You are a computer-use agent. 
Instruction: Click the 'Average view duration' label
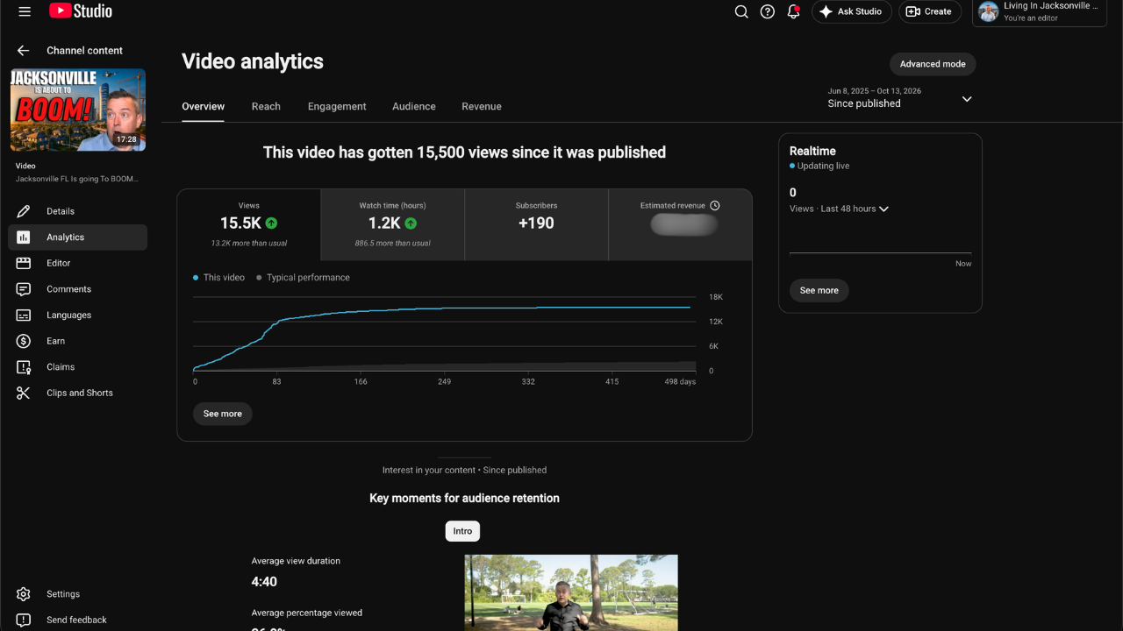(x=296, y=561)
